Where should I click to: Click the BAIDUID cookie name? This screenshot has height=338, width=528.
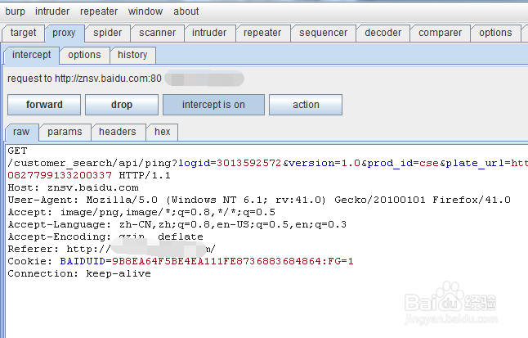point(83,261)
